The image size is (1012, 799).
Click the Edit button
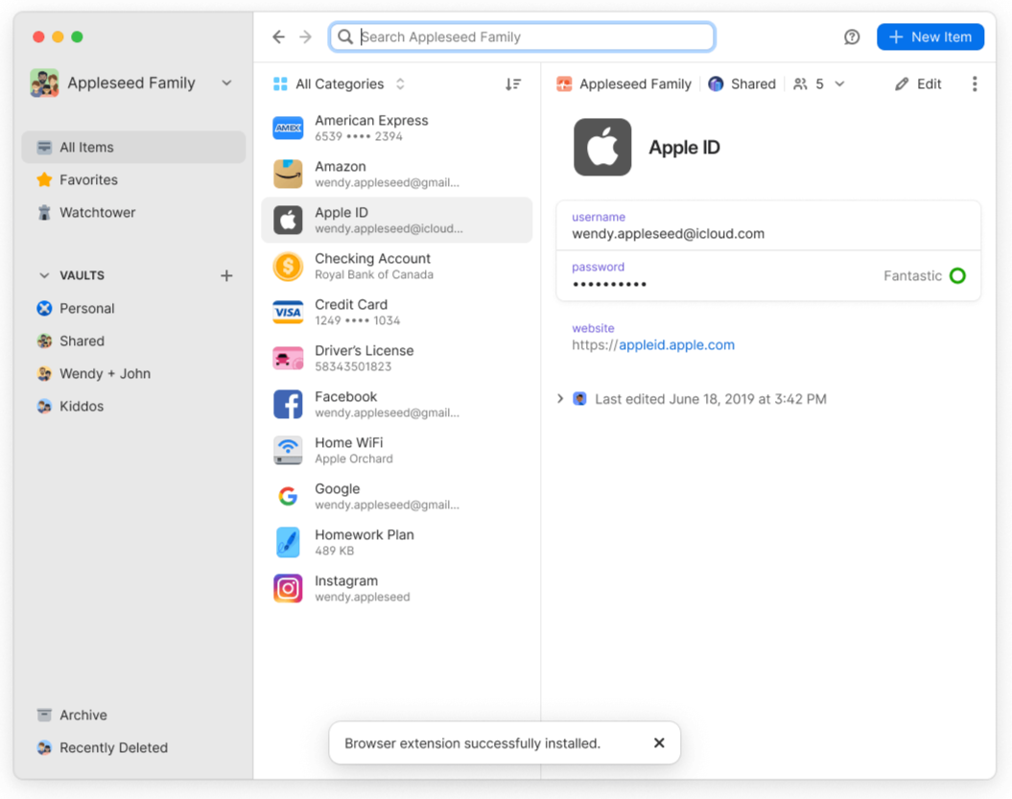click(x=918, y=83)
